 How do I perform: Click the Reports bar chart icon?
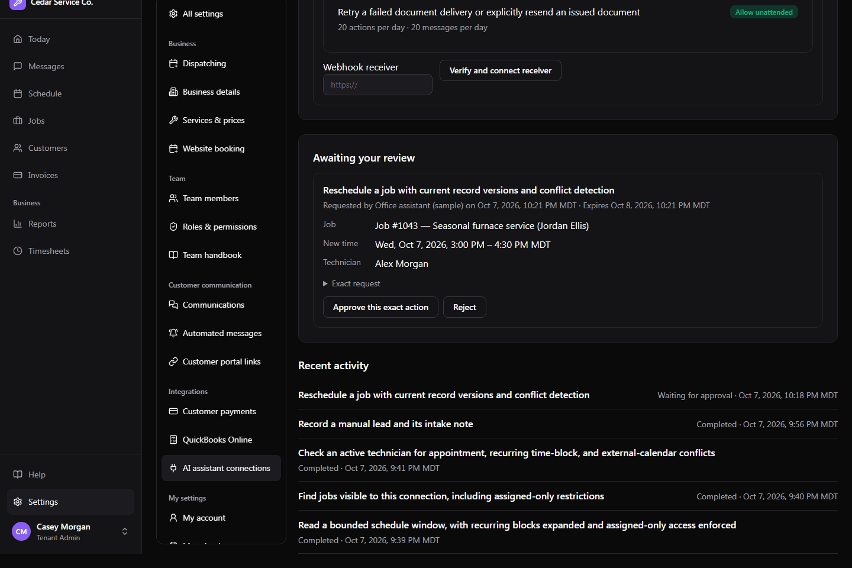pos(18,224)
